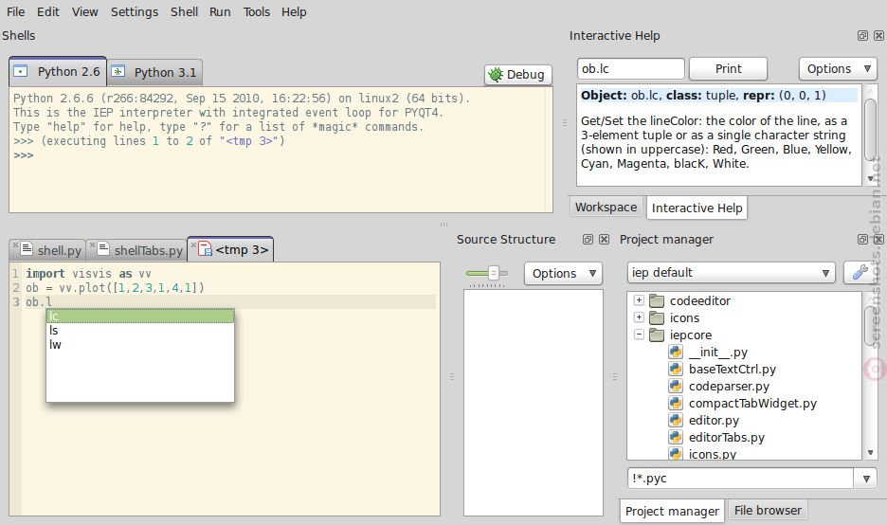
Task: Close the <tmp 3> tab with its x icon
Action: click(x=193, y=244)
